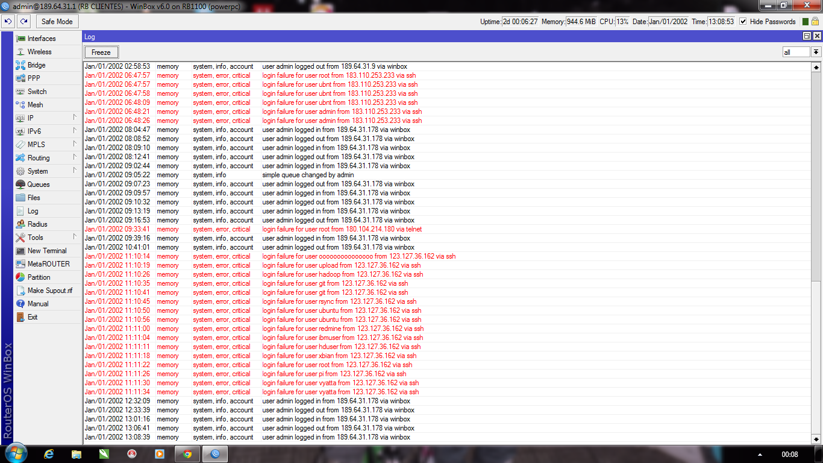Open Google Chrome from the taskbar
The width and height of the screenshot is (823, 463).
pos(187,454)
